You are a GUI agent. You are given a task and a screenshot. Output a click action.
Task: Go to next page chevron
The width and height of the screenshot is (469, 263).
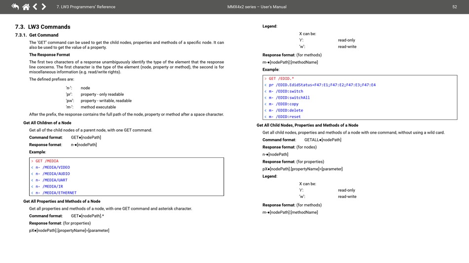point(43,6)
